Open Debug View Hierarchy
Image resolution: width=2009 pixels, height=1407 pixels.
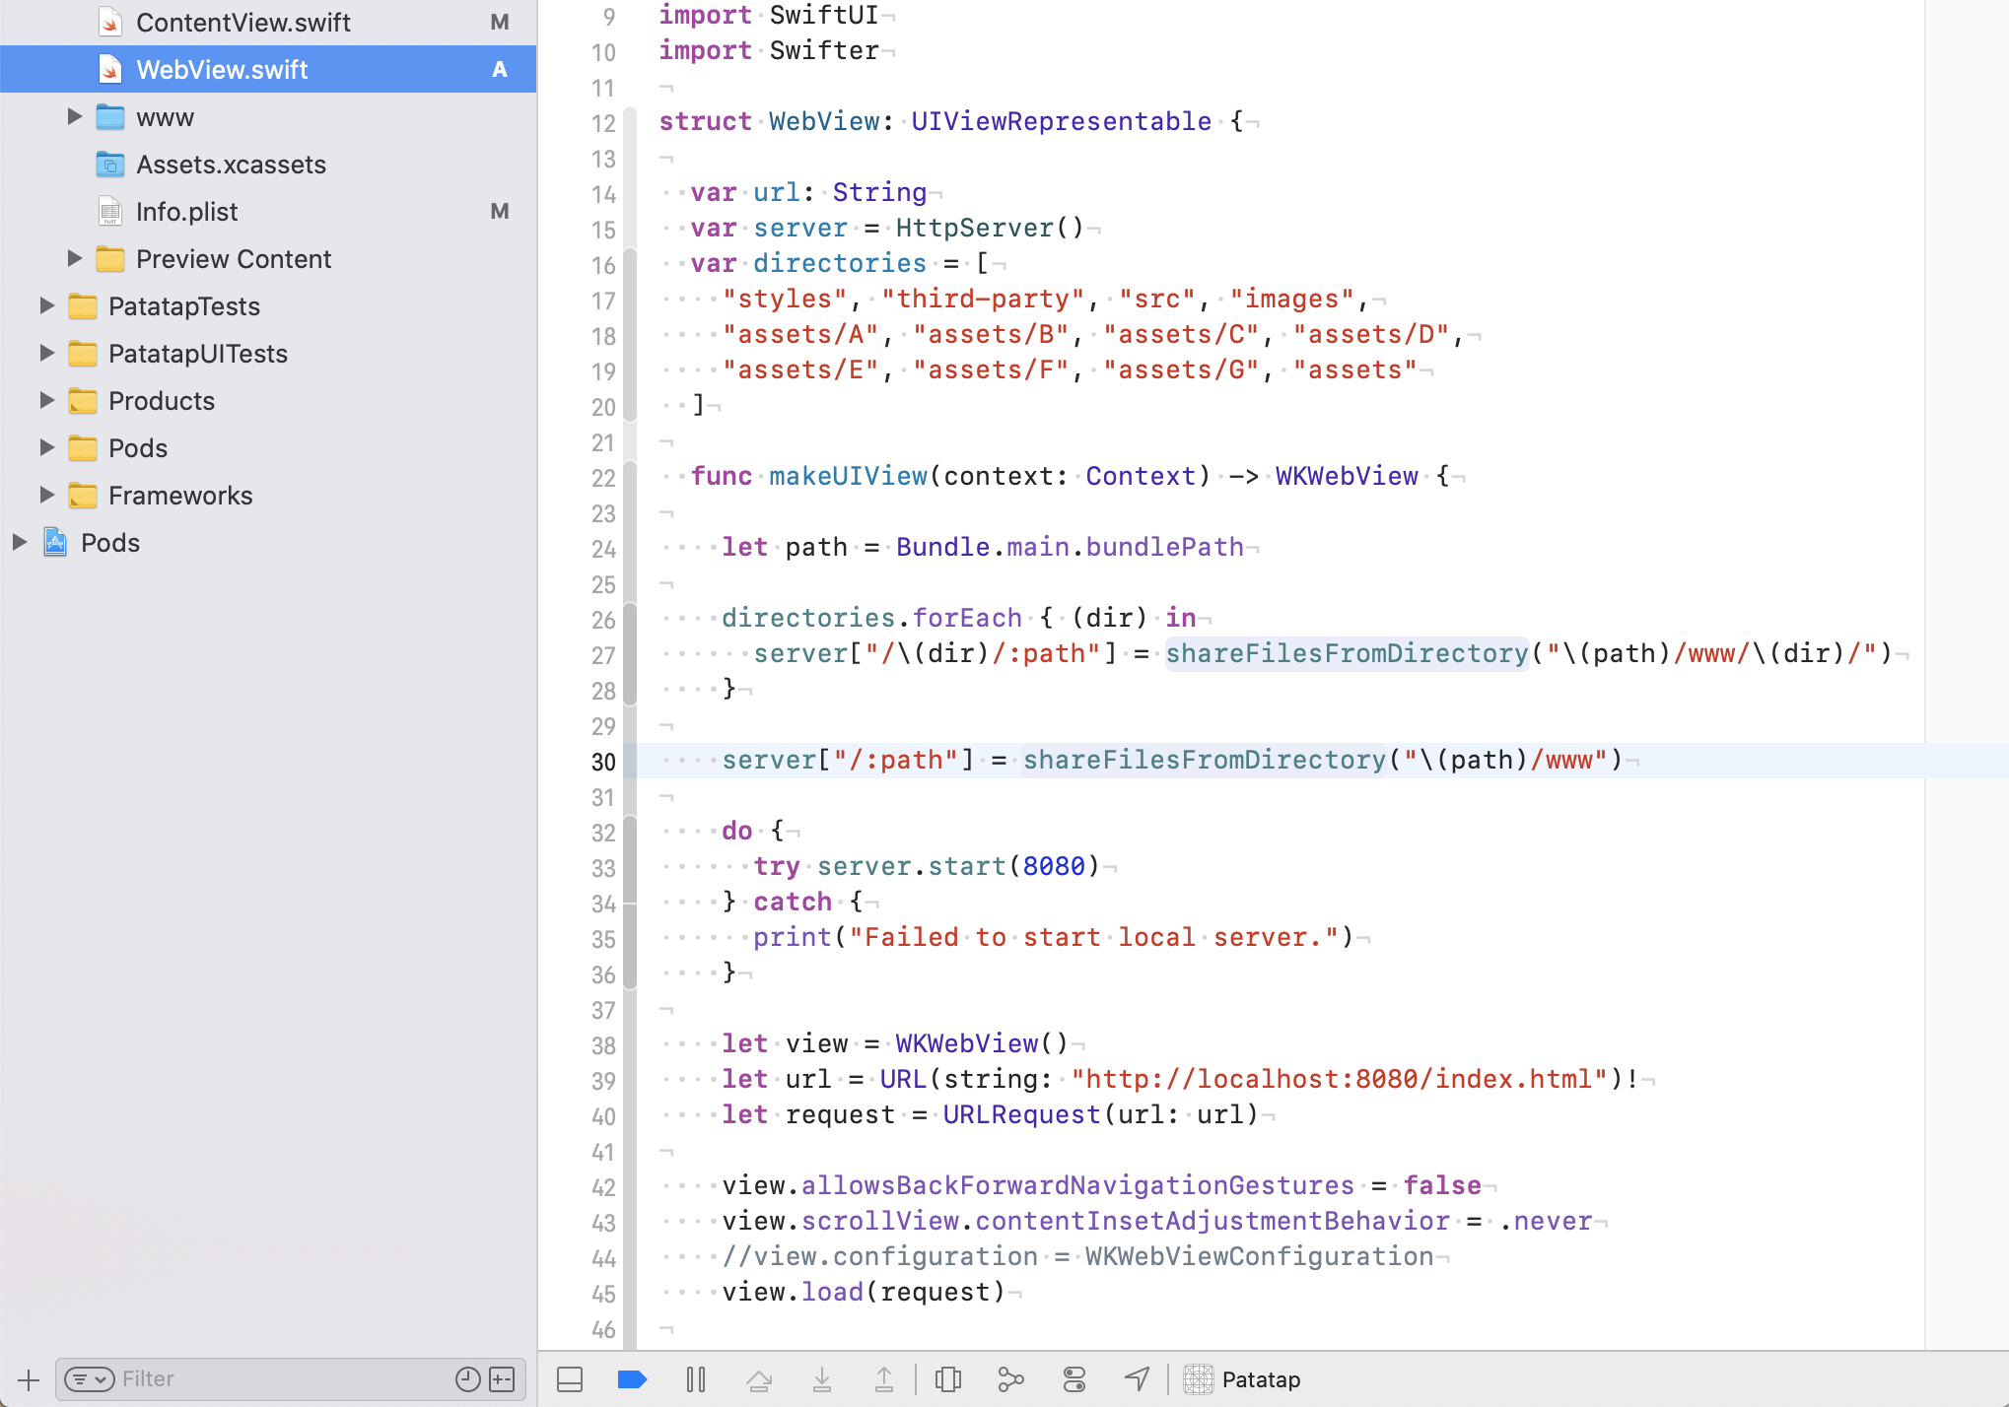[947, 1378]
